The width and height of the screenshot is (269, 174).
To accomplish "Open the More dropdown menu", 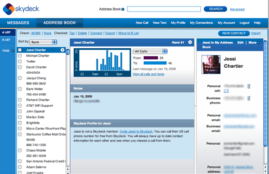I will [x=254, y=42].
